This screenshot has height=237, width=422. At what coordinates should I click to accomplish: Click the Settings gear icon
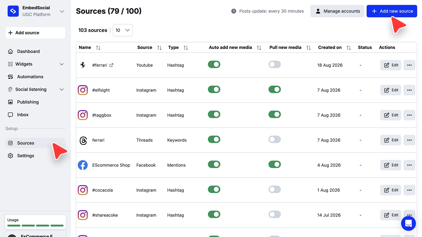coord(11,156)
